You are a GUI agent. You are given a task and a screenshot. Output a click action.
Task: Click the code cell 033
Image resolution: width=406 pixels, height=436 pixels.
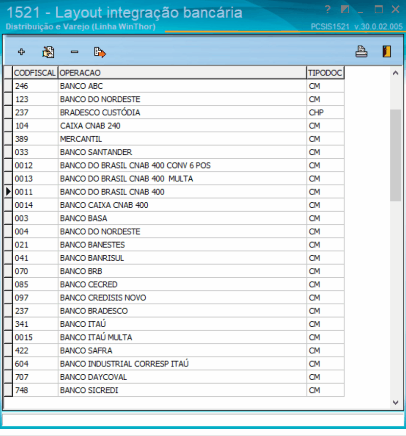coord(35,152)
